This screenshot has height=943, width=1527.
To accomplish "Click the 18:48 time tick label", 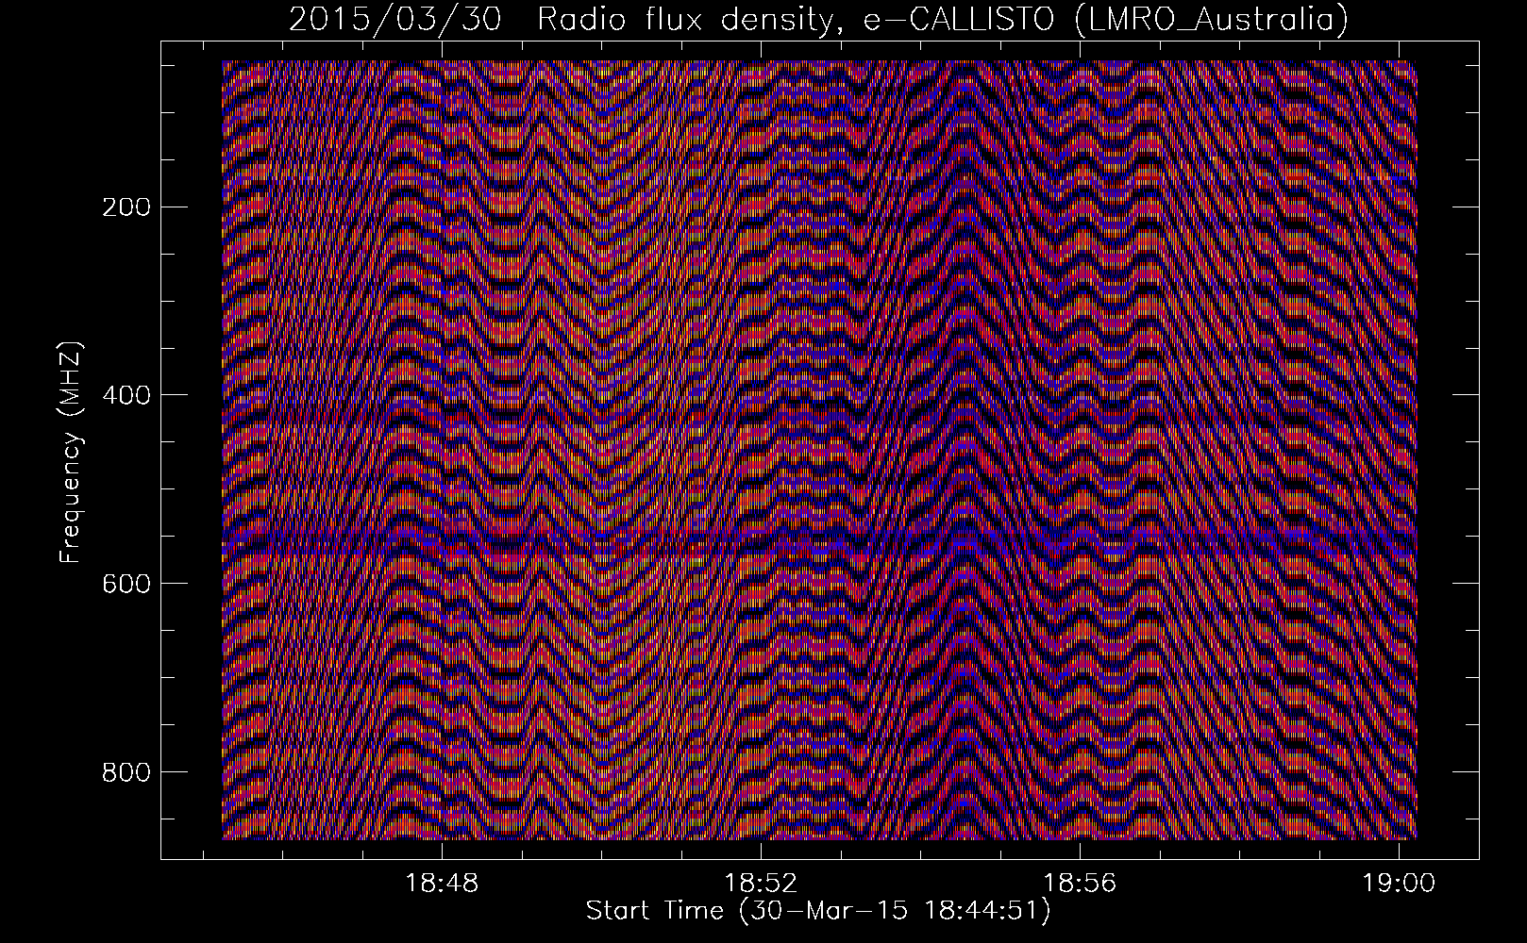I will coord(443,884).
